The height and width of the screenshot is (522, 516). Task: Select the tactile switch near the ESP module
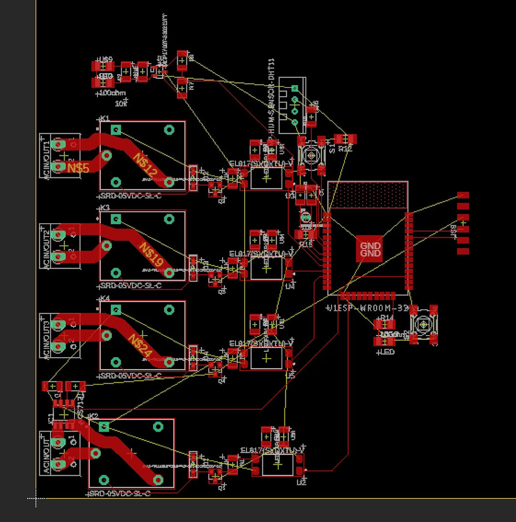[423, 325]
